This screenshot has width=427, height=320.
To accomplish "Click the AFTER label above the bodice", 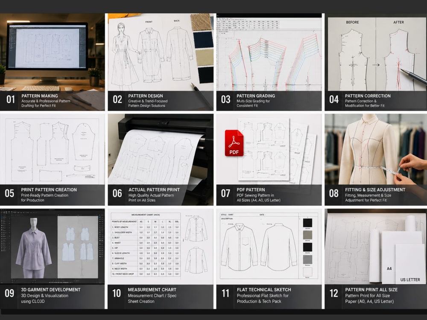I will pos(398,22).
